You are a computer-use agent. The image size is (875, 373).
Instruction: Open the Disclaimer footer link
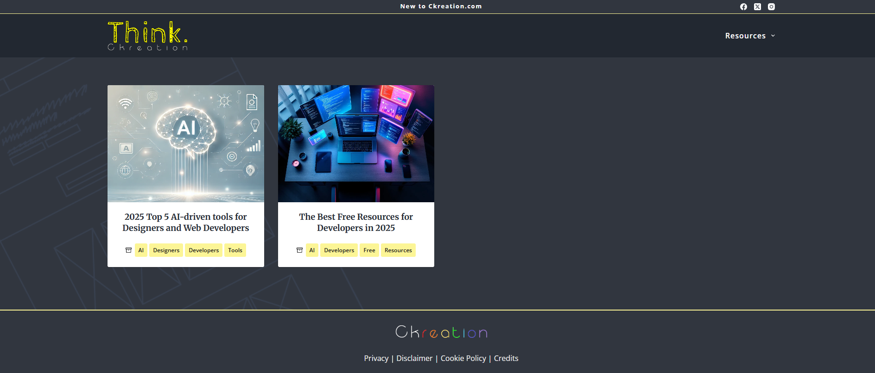(x=414, y=358)
